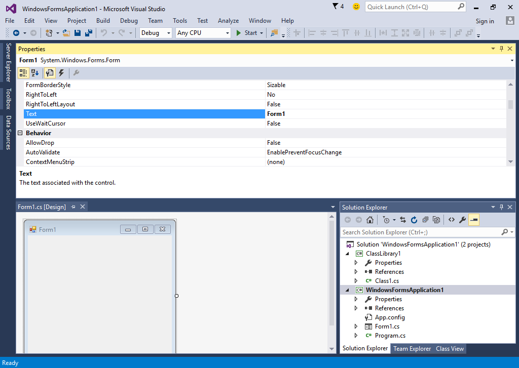Open the Analyze menu

228,20
